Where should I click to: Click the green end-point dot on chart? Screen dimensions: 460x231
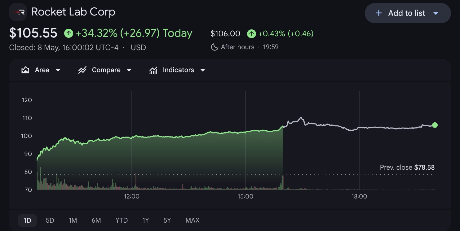coord(435,125)
